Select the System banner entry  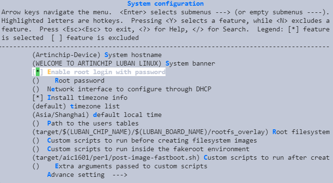tap(124, 64)
